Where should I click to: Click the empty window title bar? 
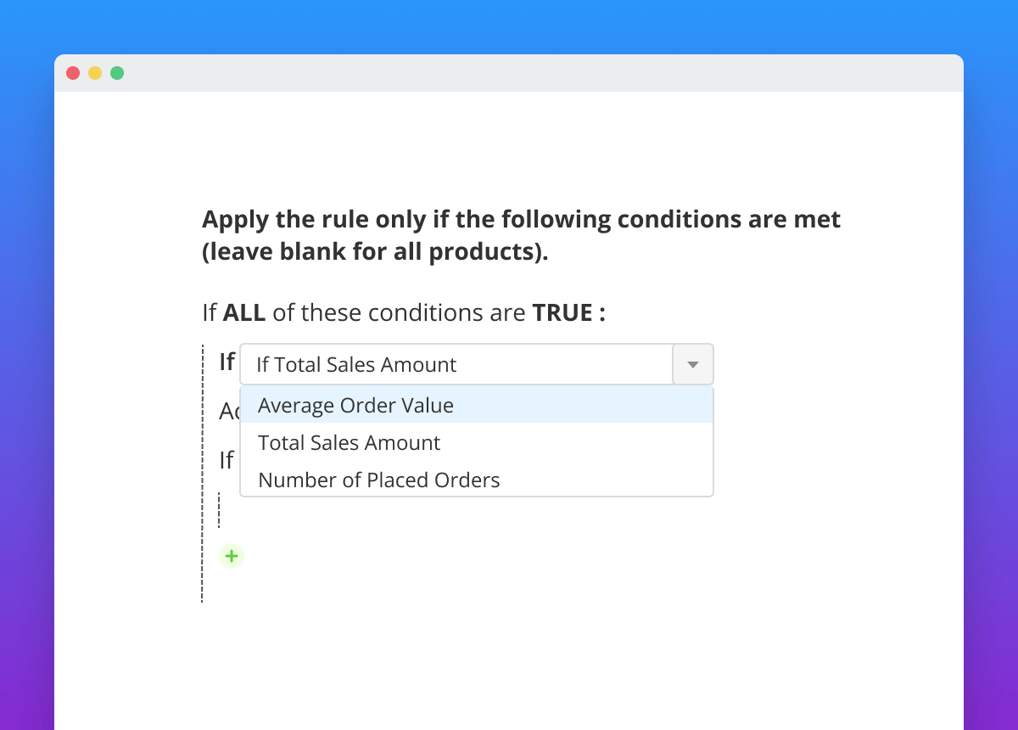509,73
